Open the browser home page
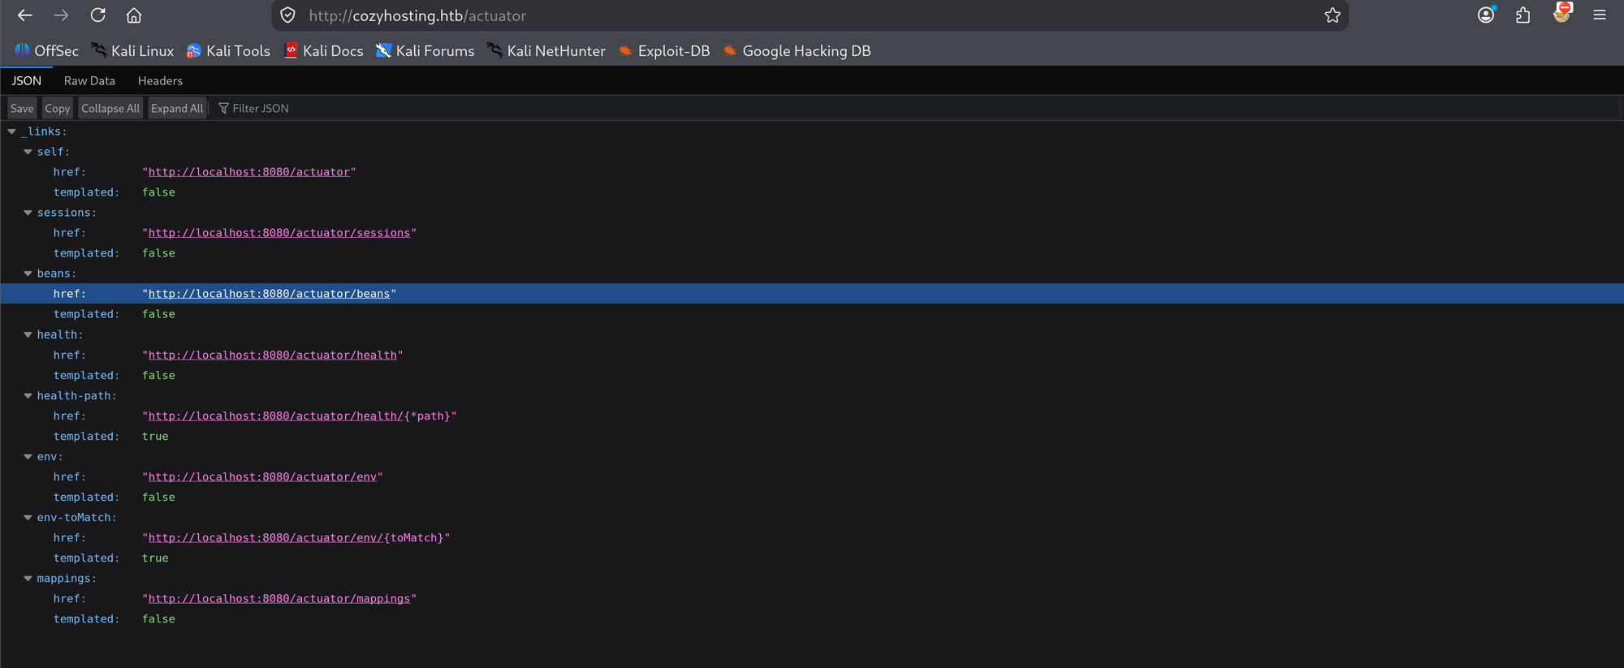The image size is (1624, 668). [134, 15]
